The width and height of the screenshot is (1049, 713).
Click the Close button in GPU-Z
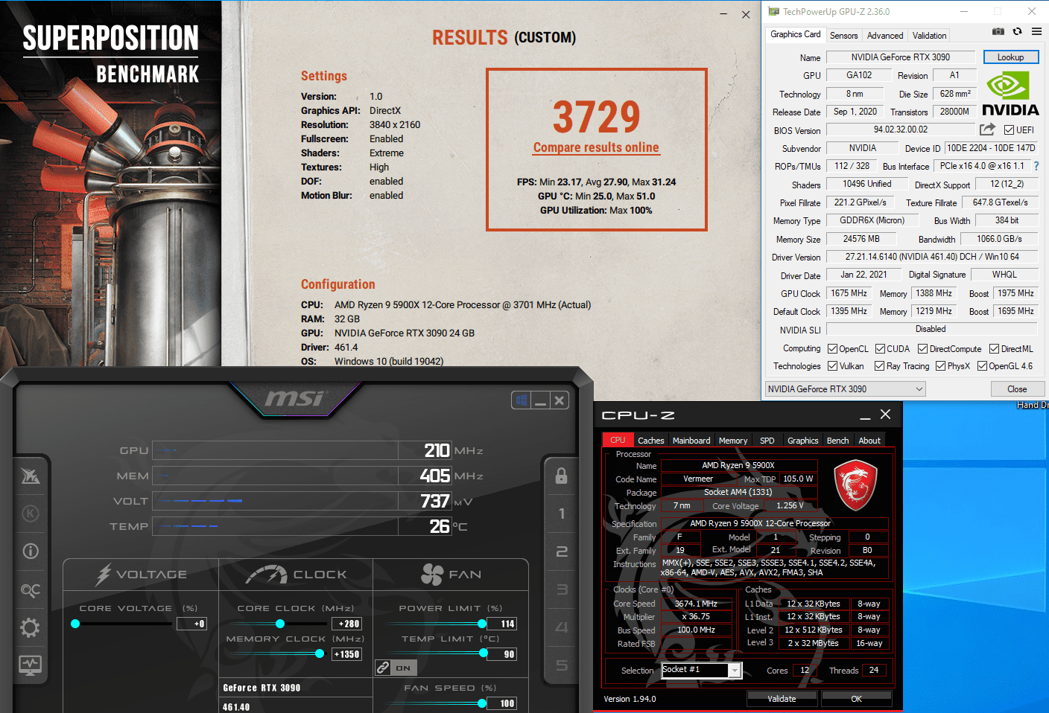[1017, 389]
